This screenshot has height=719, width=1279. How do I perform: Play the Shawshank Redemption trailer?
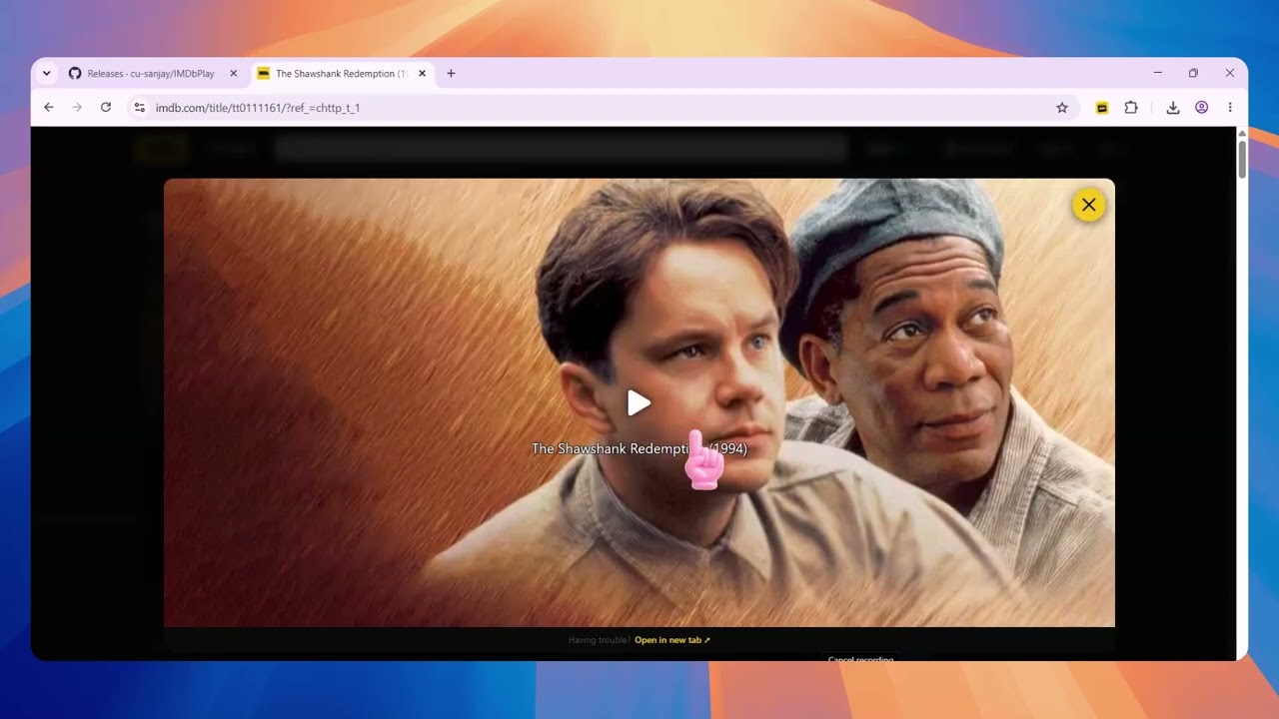(639, 403)
